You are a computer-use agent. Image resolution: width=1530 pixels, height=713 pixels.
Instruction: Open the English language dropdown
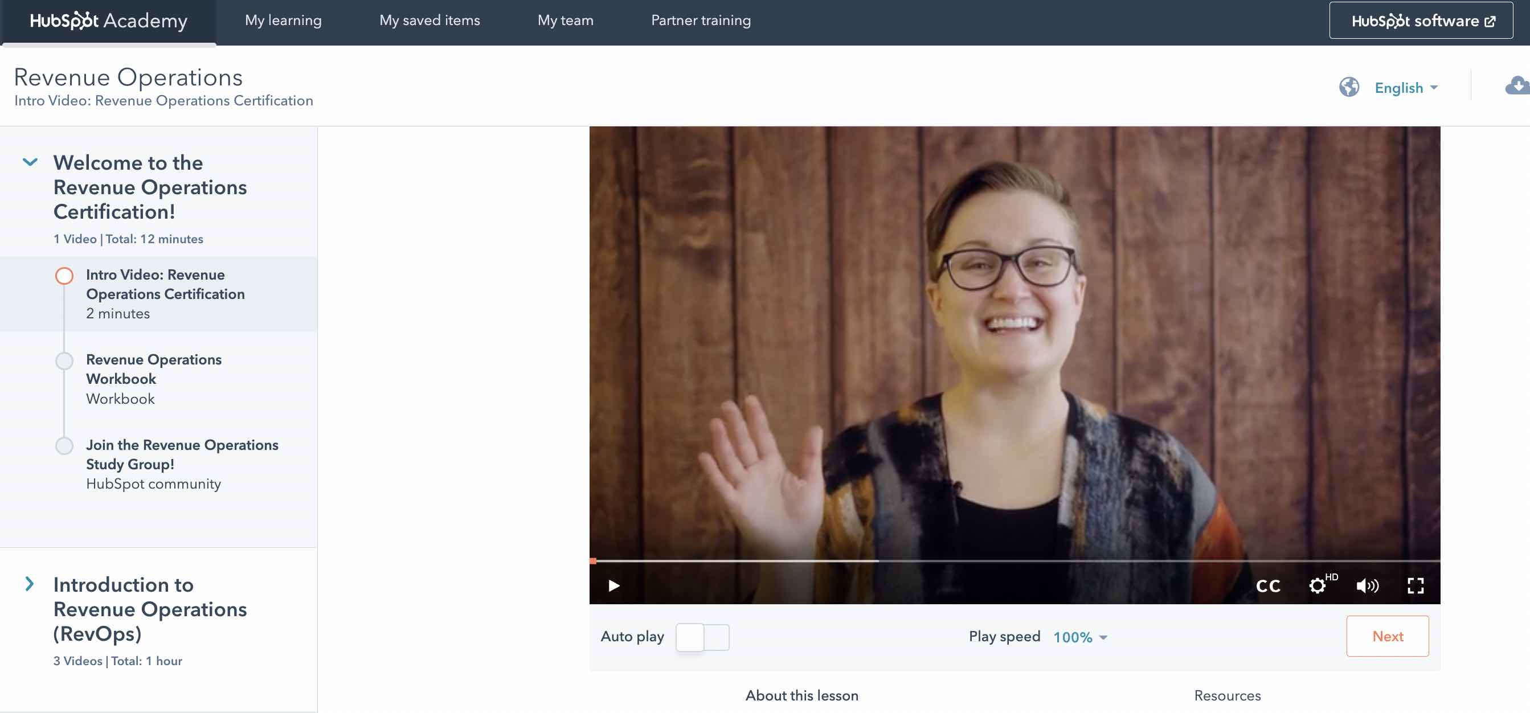(x=1406, y=87)
